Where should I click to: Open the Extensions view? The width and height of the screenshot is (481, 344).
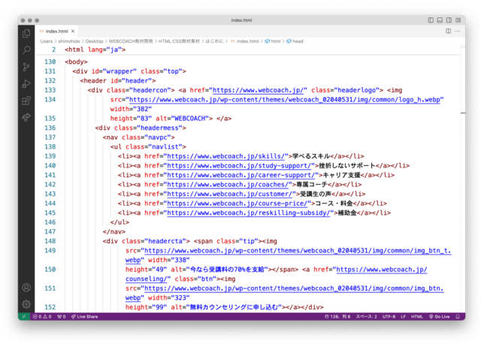click(26, 101)
